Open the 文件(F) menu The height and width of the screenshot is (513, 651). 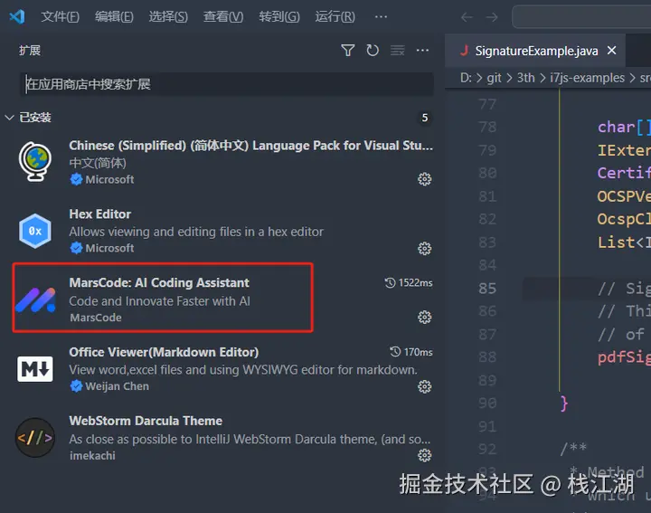tap(61, 16)
